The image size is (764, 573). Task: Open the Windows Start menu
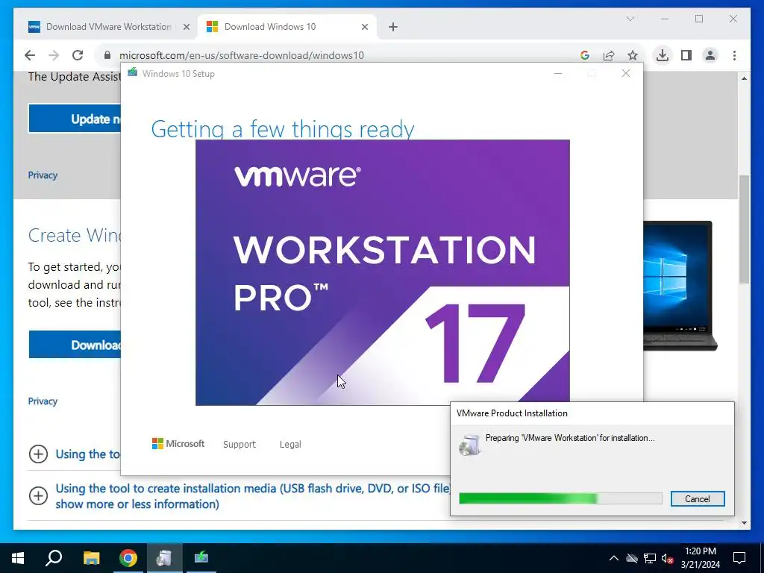pos(18,558)
